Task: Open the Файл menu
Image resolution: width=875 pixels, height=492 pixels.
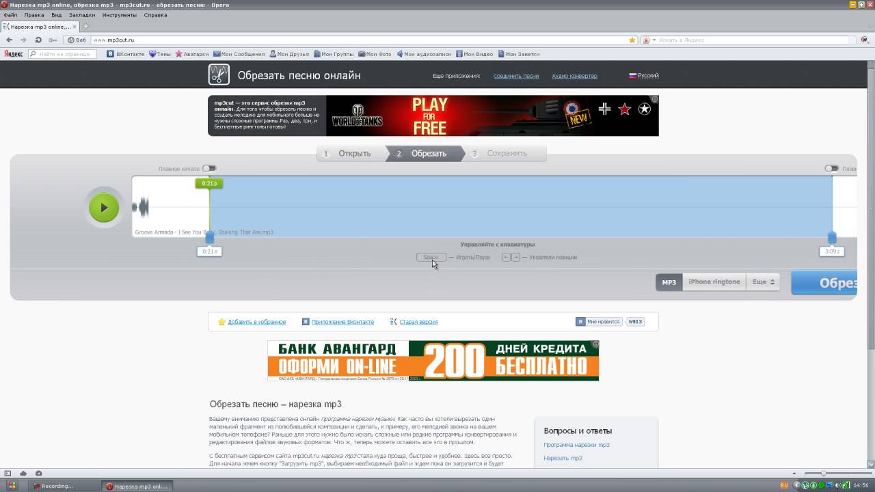Action: (10, 14)
